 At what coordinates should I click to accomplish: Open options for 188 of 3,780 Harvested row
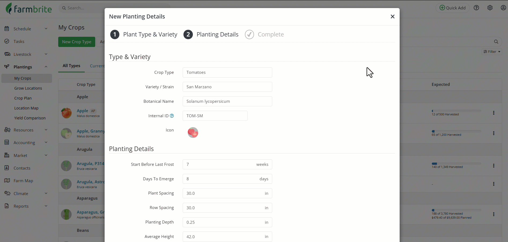(x=494, y=214)
